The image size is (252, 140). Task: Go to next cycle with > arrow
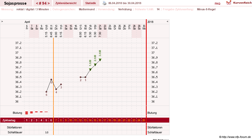coord(49,3)
